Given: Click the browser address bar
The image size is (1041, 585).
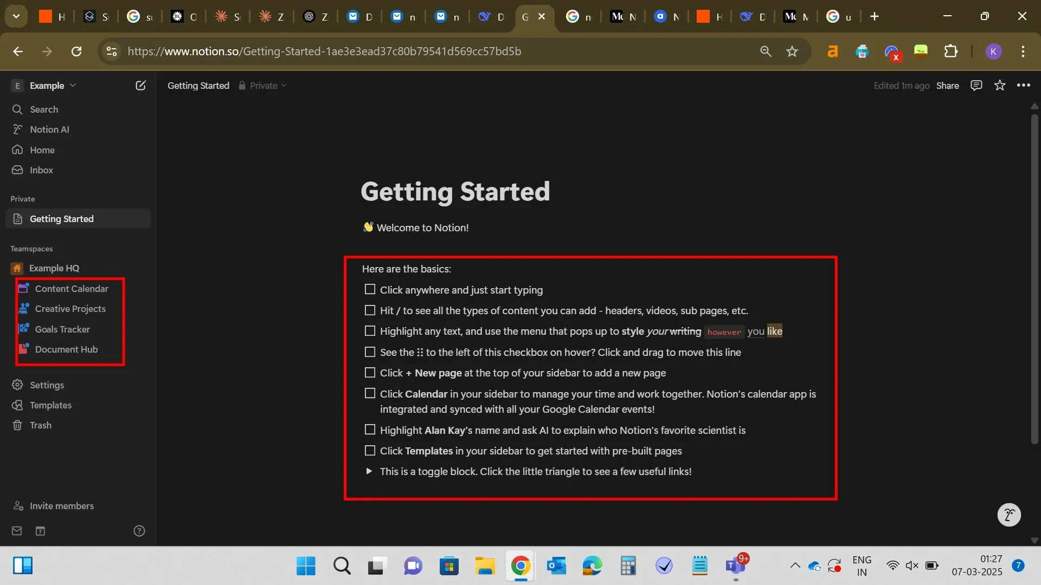Looking at the screenshot, I should tap(380, 51).
